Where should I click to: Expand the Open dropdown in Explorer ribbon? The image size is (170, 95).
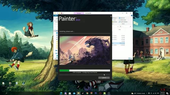tap(115, 18)
